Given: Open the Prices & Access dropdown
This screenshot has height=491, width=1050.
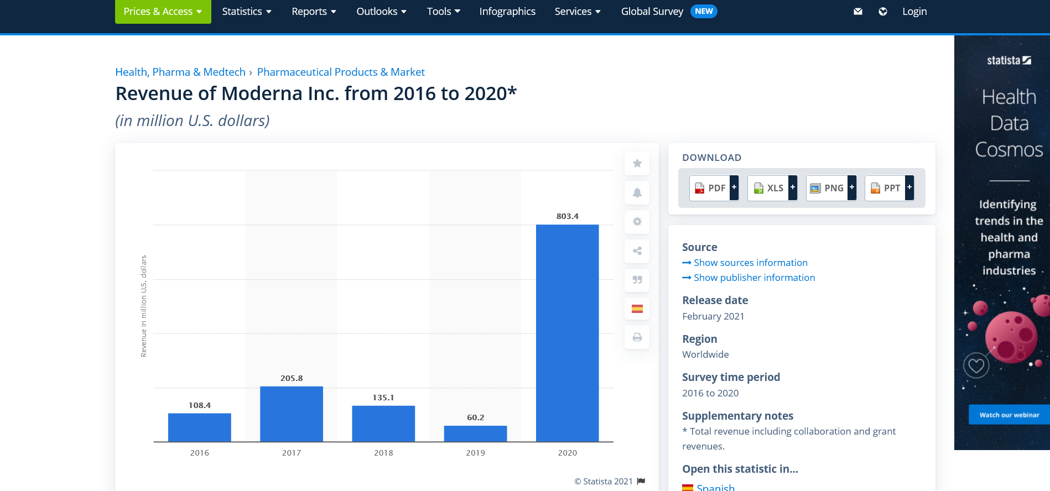Looking at the screenshot, I should pos(163,12).
